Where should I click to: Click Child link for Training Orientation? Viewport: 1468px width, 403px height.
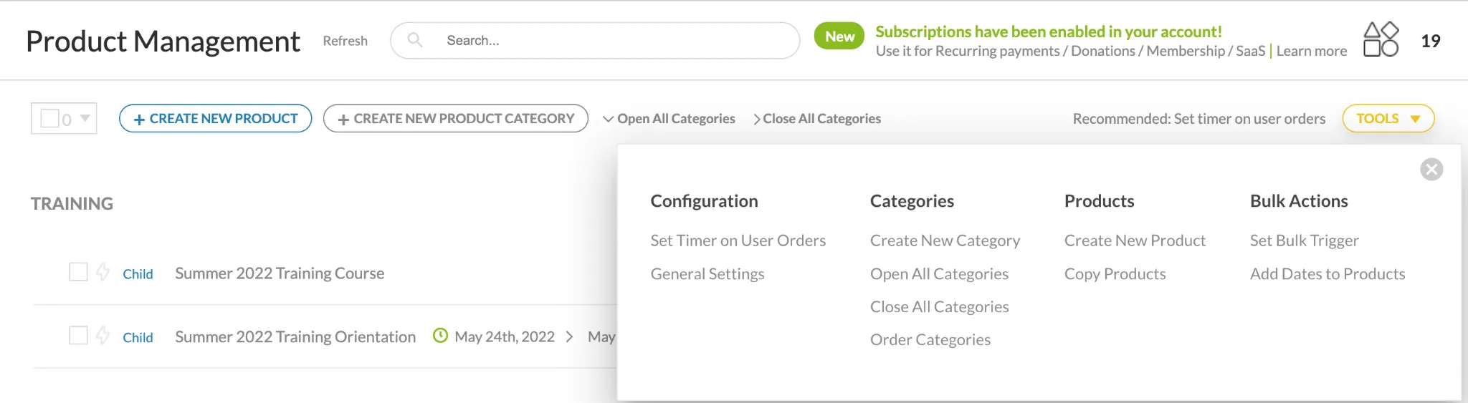point(138,337)
